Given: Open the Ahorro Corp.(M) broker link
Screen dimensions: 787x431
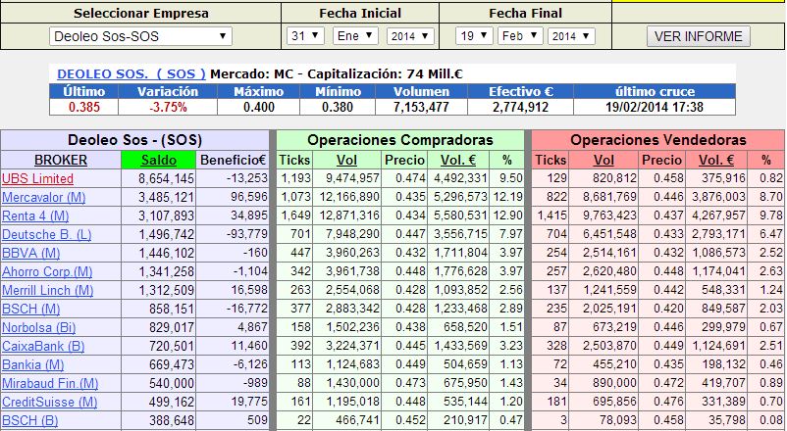Looking at the screenshot, I should coord(47,271).
